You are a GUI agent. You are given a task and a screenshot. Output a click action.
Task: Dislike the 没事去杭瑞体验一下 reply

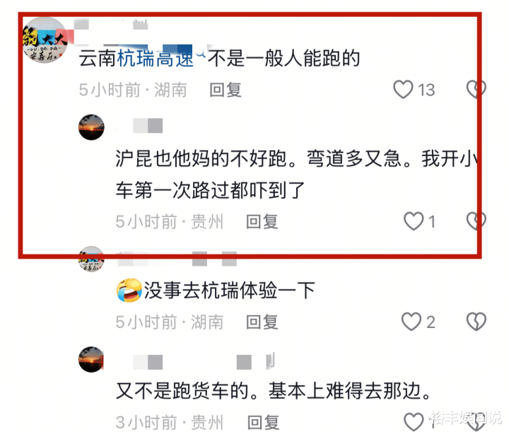[x=476, y=322]
